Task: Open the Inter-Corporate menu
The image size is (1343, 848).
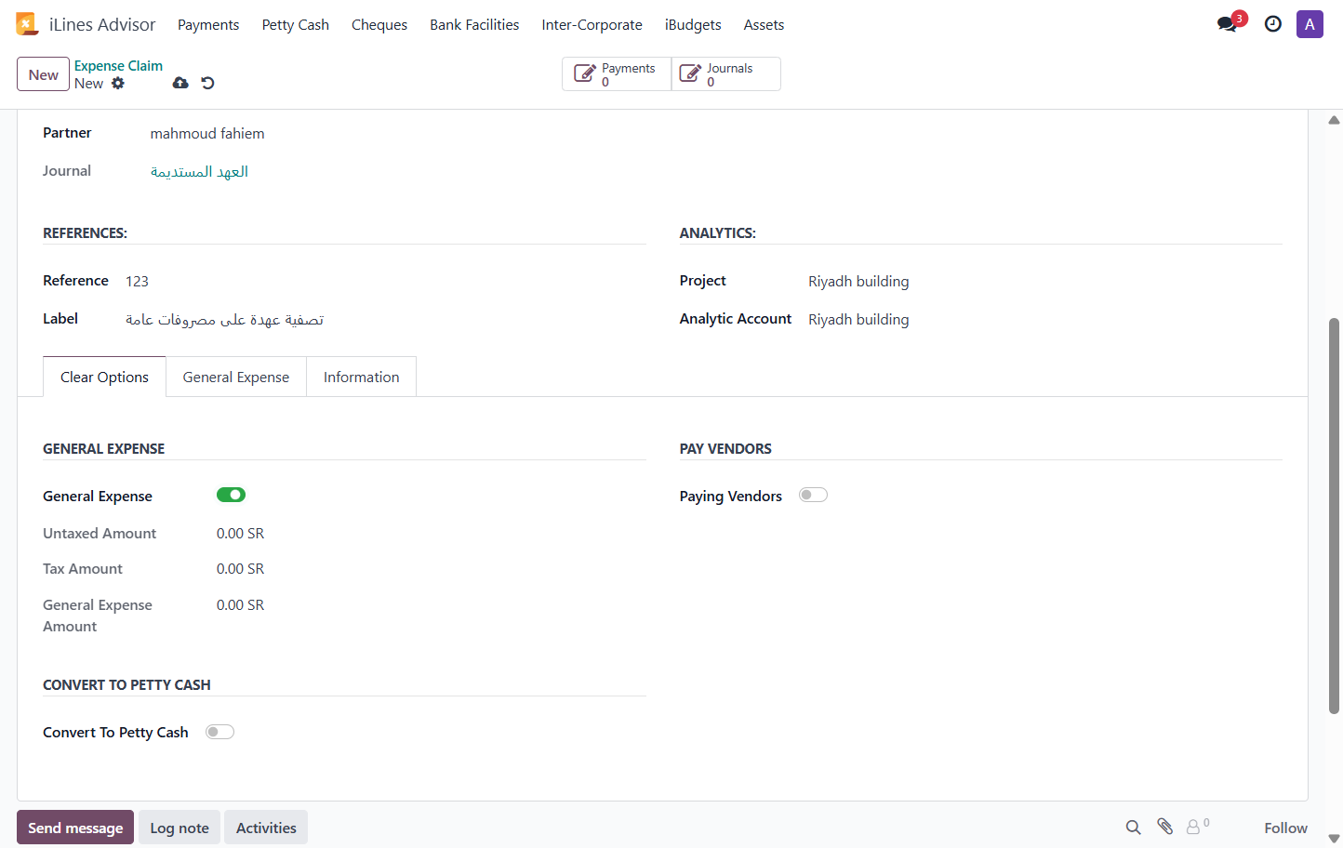Action: point(592,25)
